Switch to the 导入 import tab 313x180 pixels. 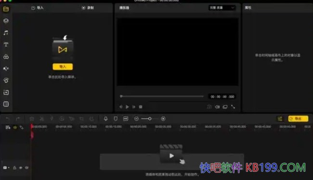tap(38, 8)
